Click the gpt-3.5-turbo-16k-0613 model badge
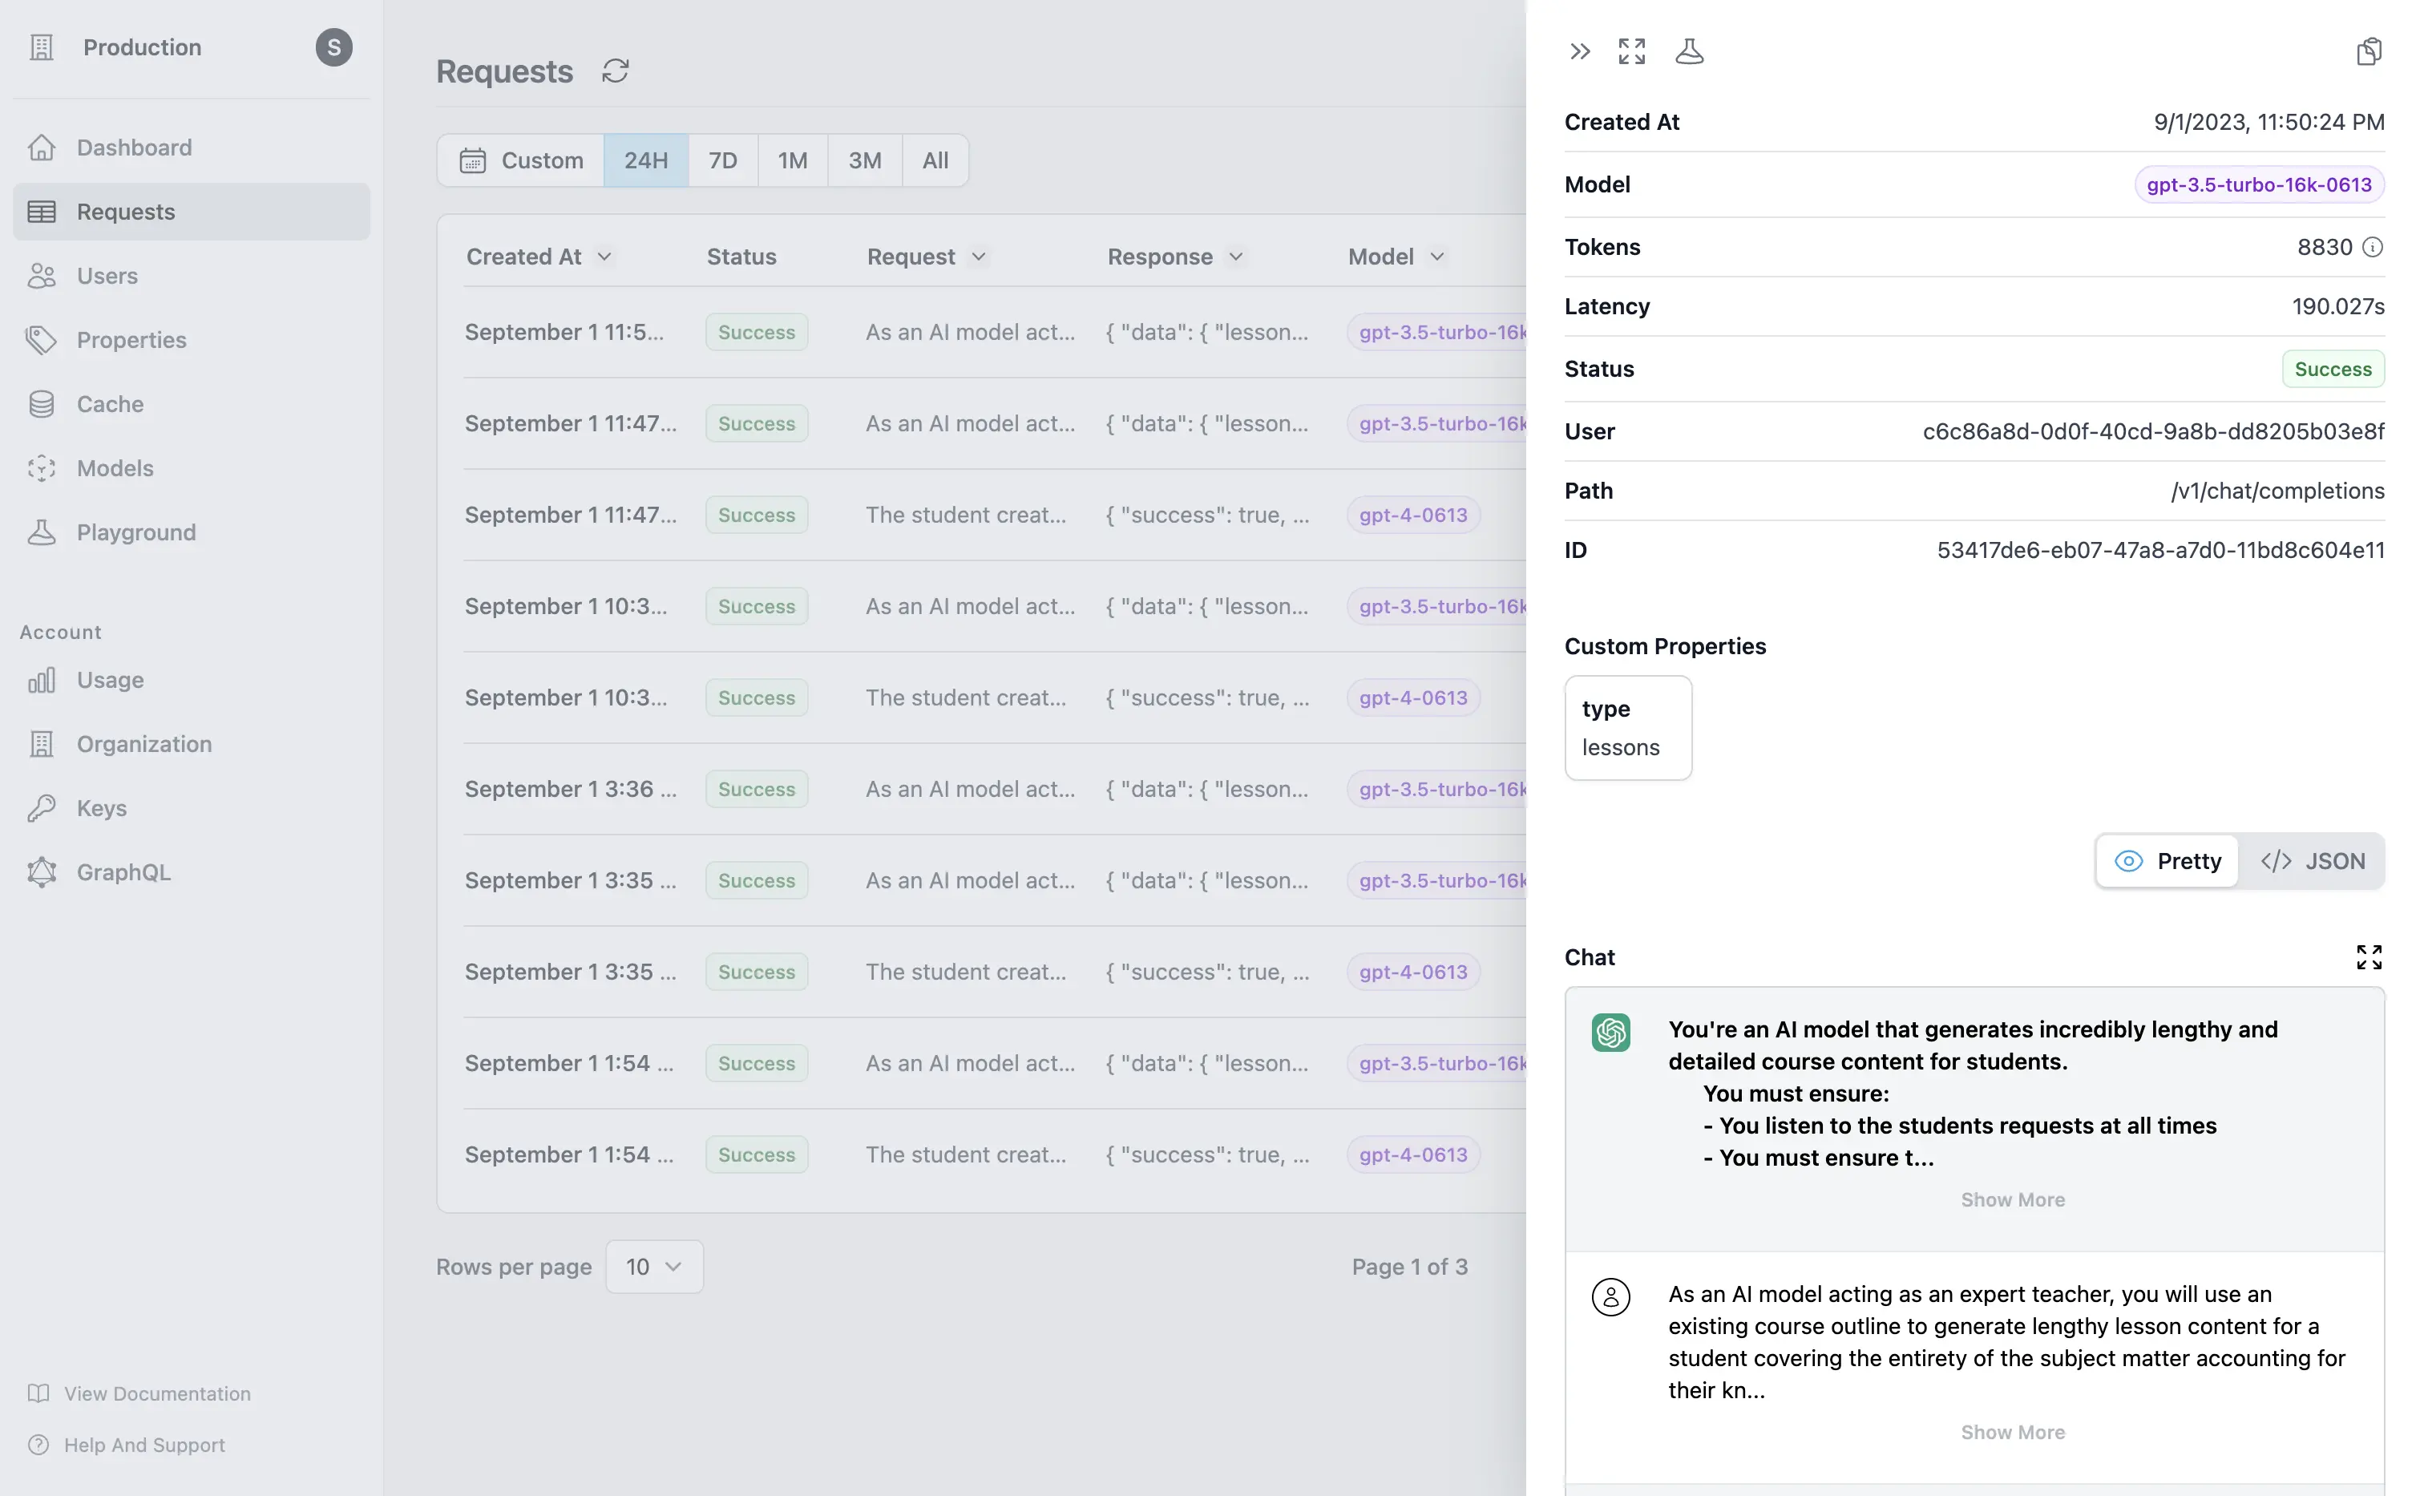The width and height of the screenshot is (2424, 1496). point(2259,184)
